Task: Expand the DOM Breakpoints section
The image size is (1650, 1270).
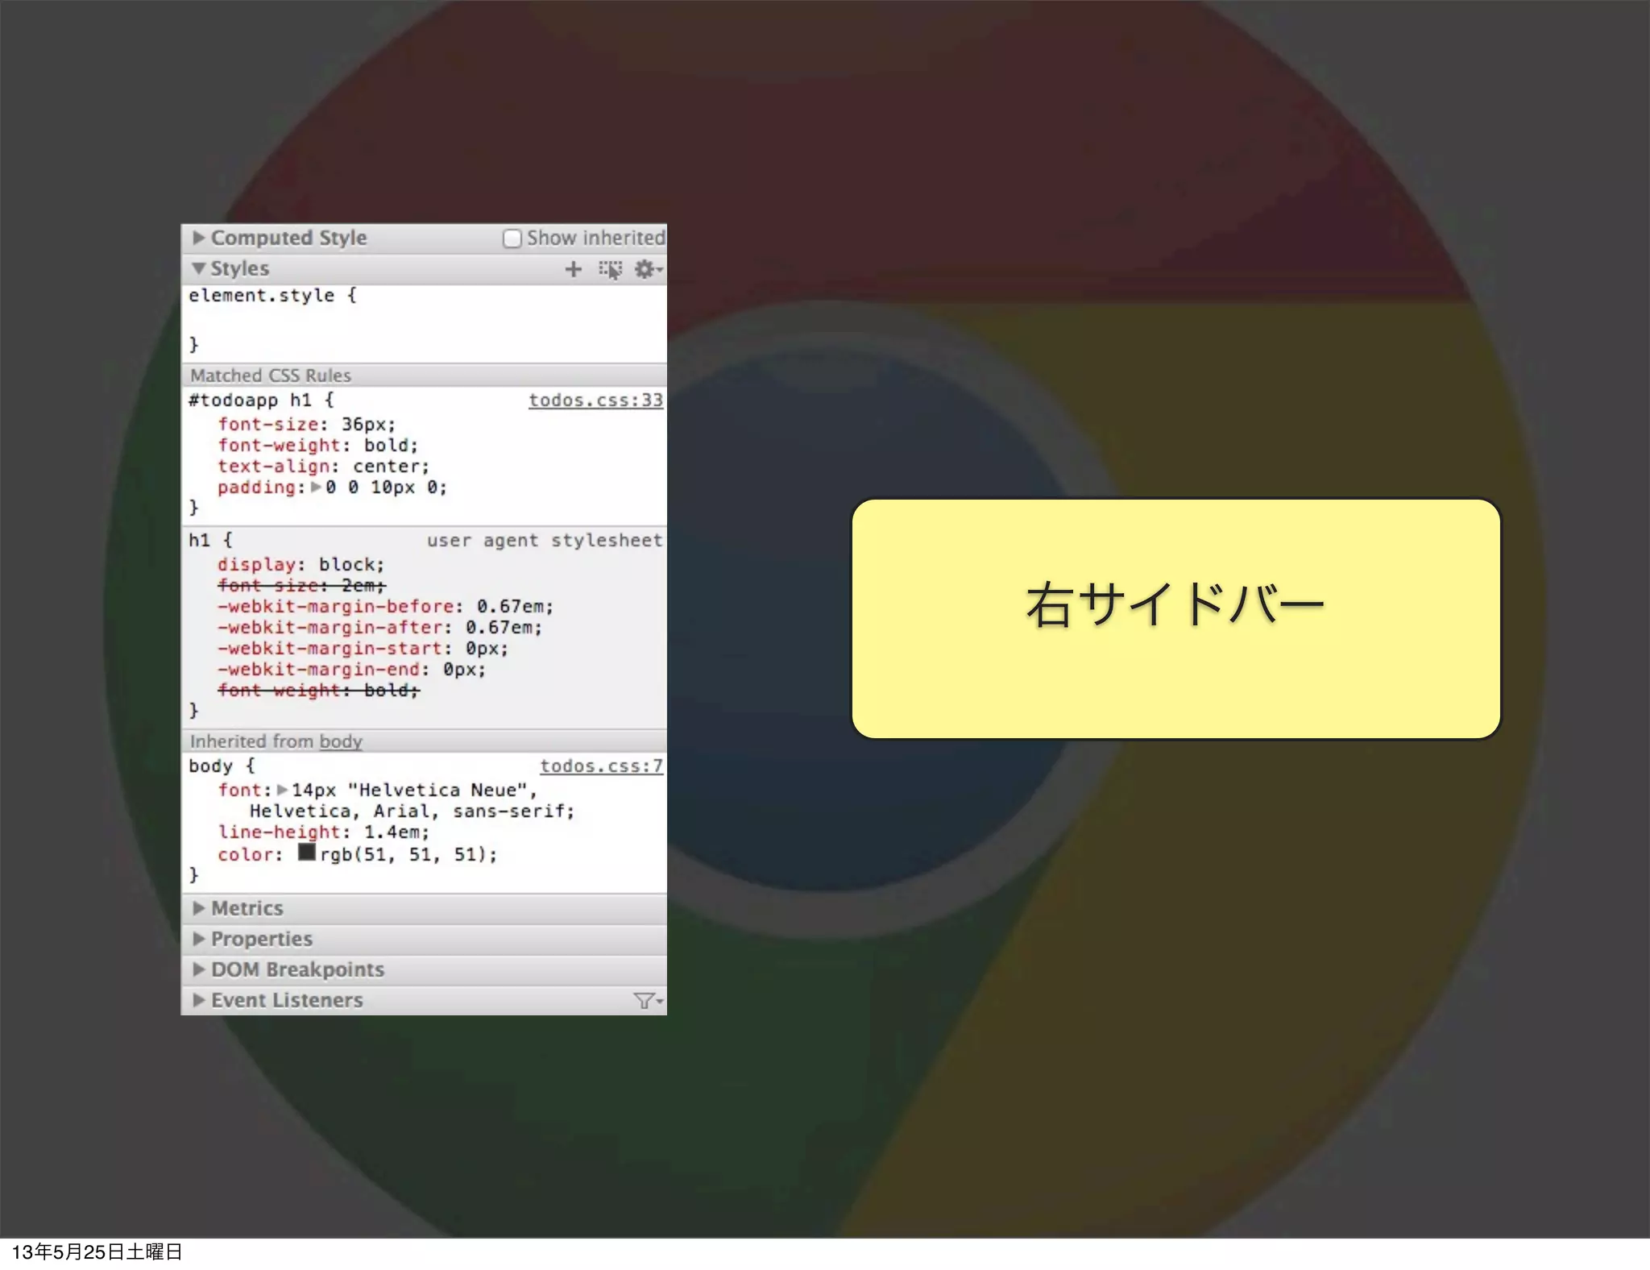Action: (x=198, y=969)
